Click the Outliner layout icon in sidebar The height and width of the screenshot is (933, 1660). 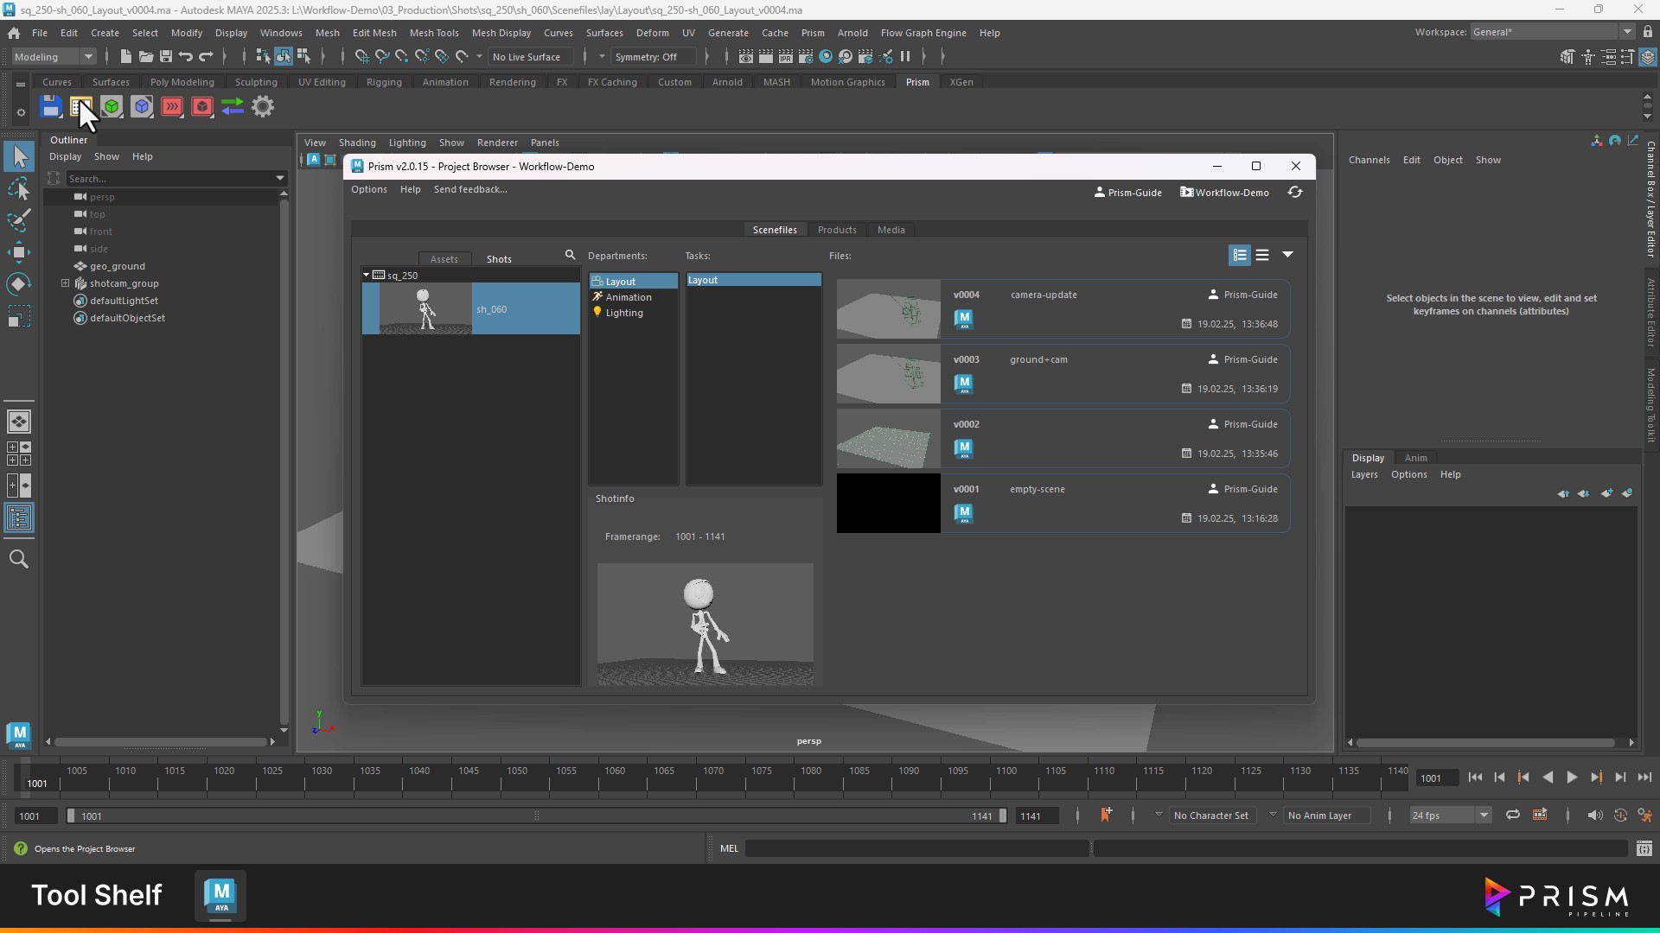coord(19,518)
